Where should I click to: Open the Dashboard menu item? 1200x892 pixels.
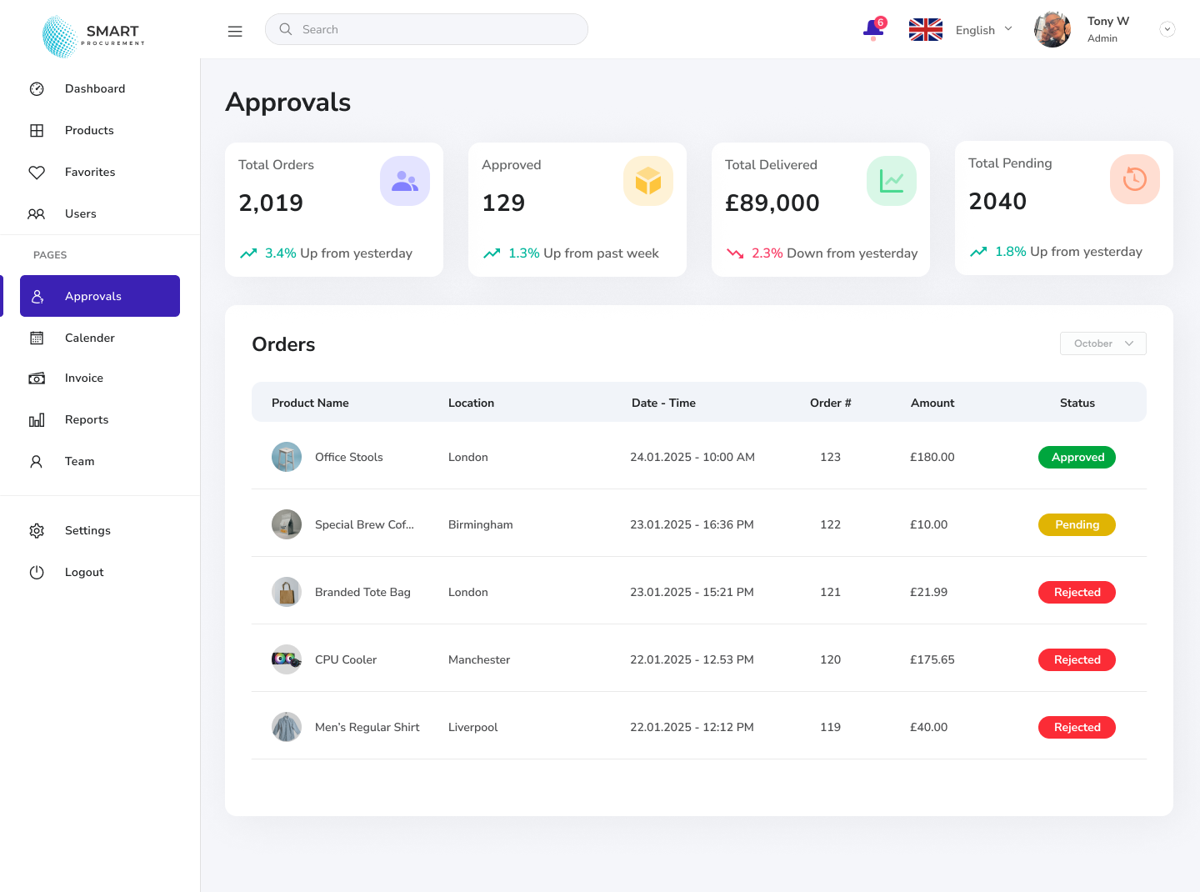(95, 88)
